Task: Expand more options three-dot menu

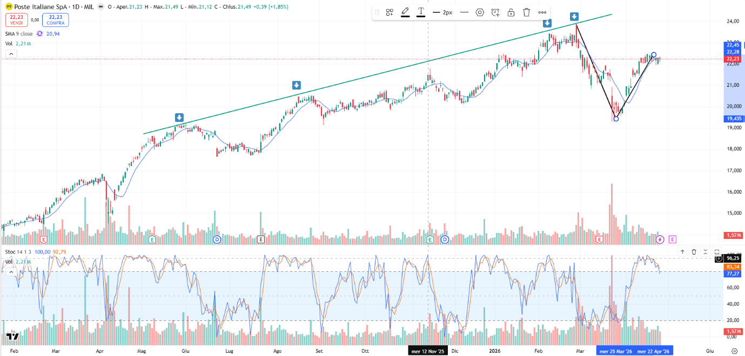Action: coord(542,12)
